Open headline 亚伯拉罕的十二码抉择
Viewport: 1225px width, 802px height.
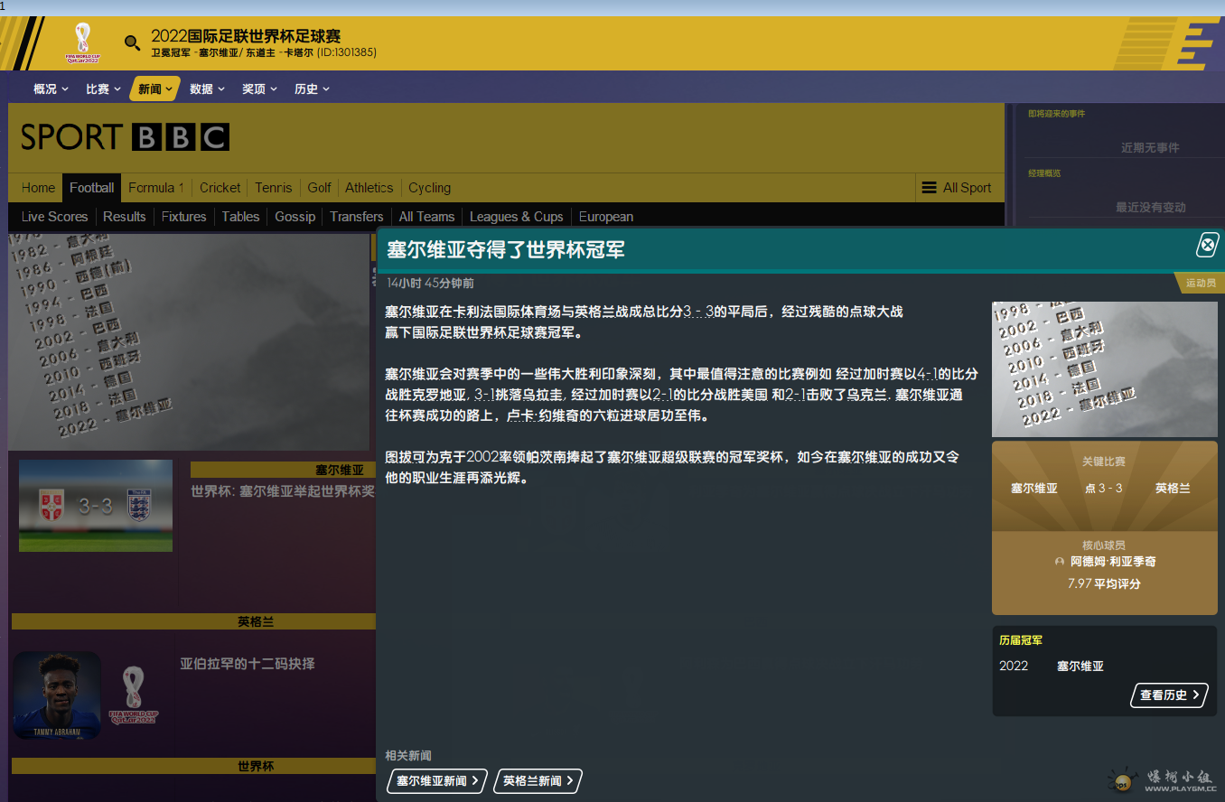click(x=248, y=664)
